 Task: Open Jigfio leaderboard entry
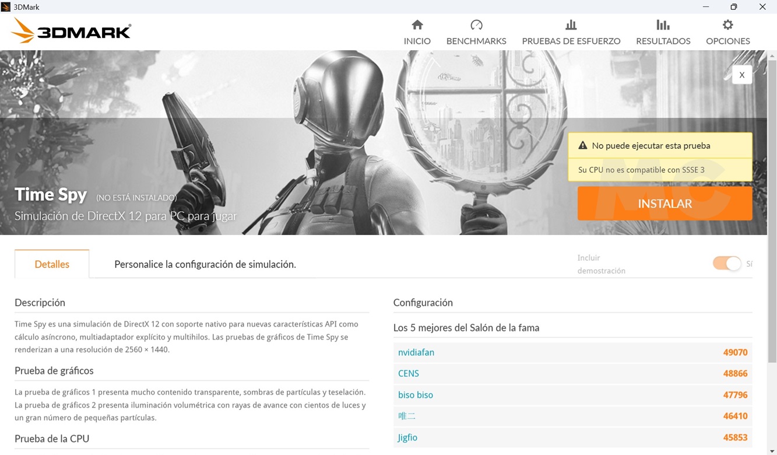pos(407,437)
